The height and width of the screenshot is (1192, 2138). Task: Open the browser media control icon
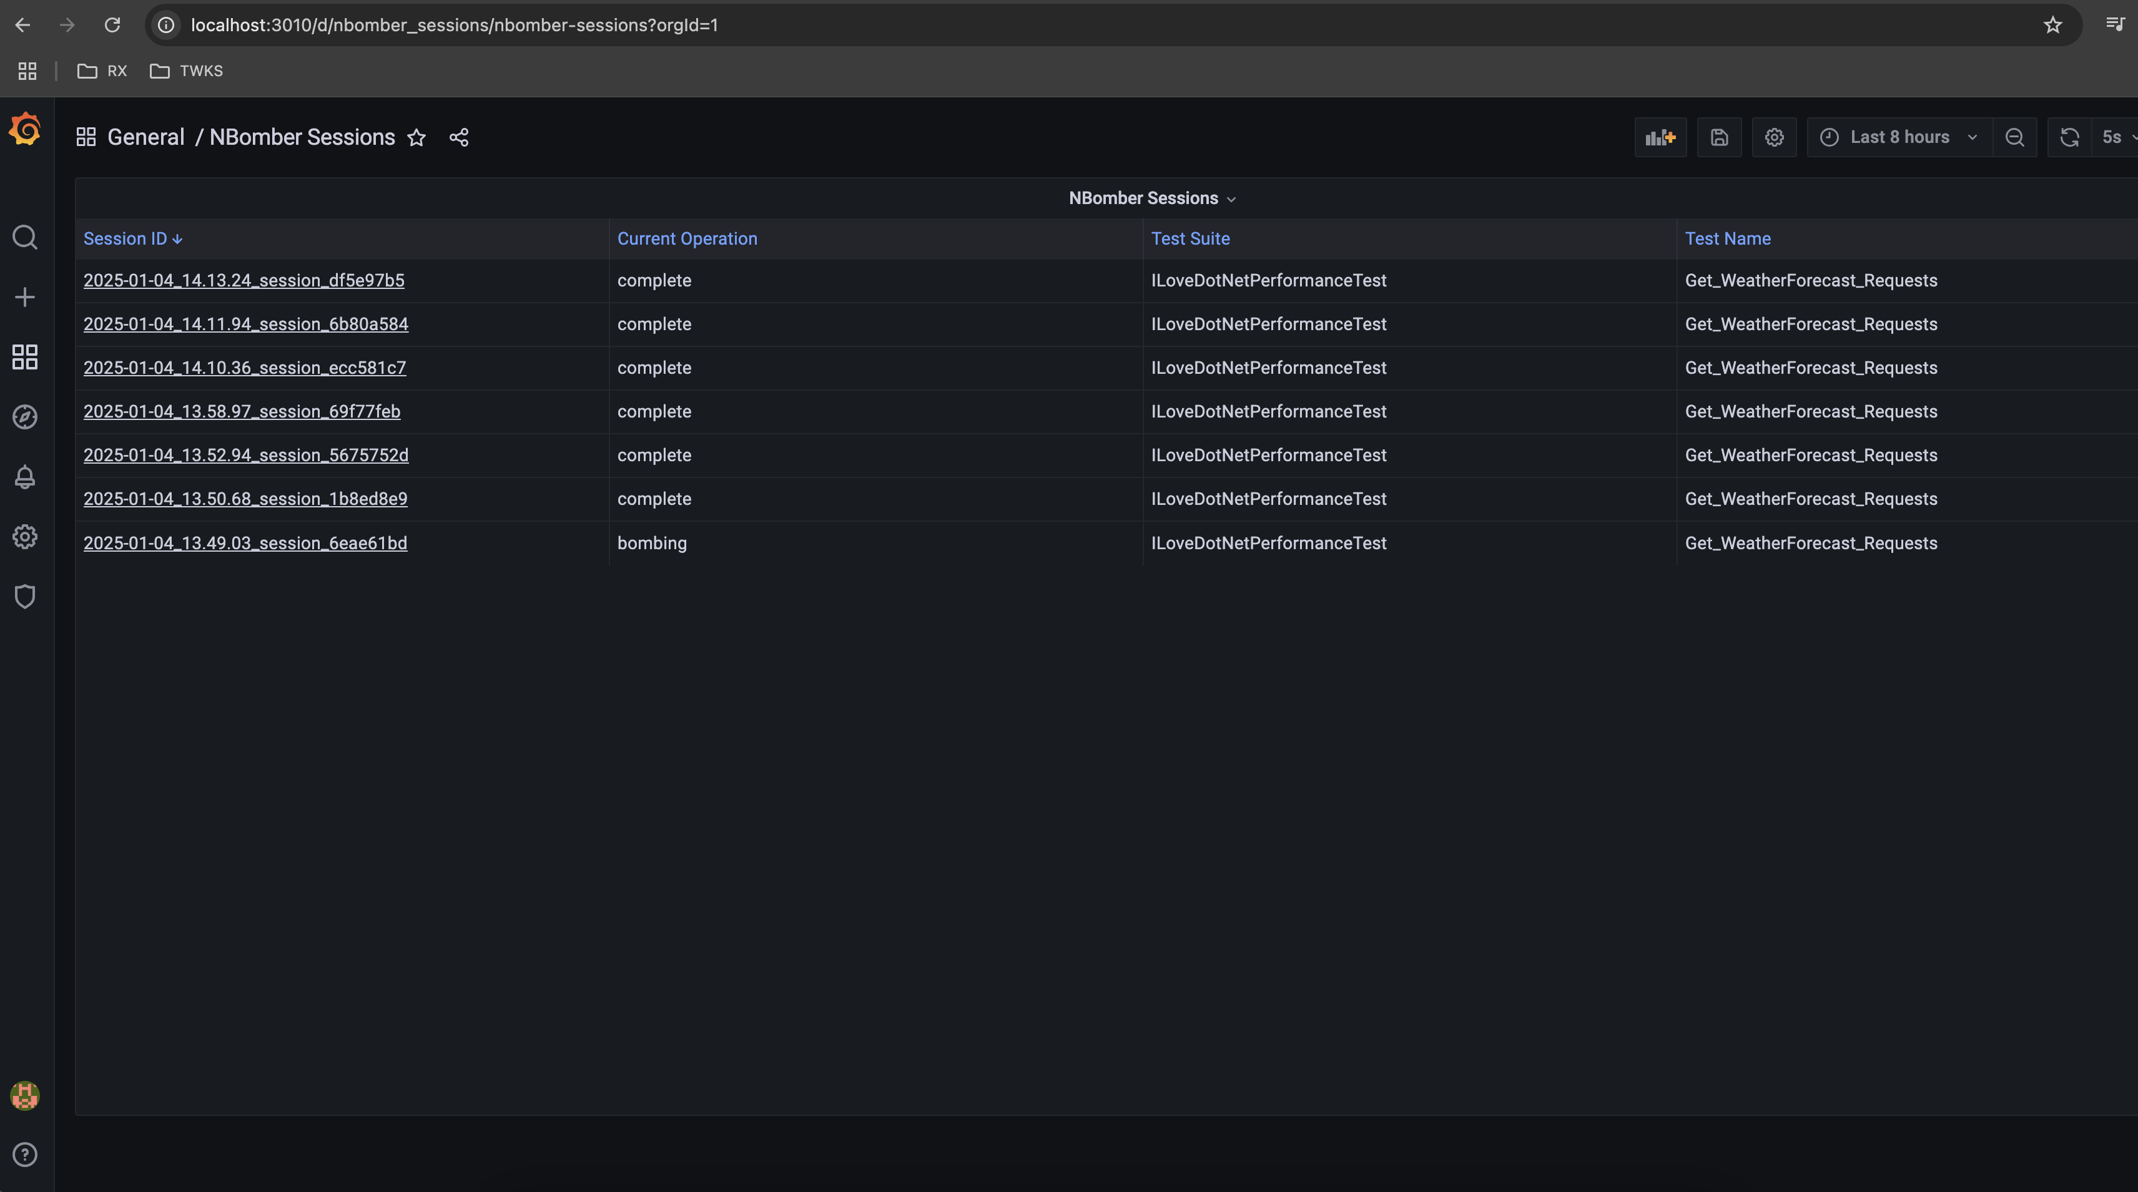point(2116,25)
